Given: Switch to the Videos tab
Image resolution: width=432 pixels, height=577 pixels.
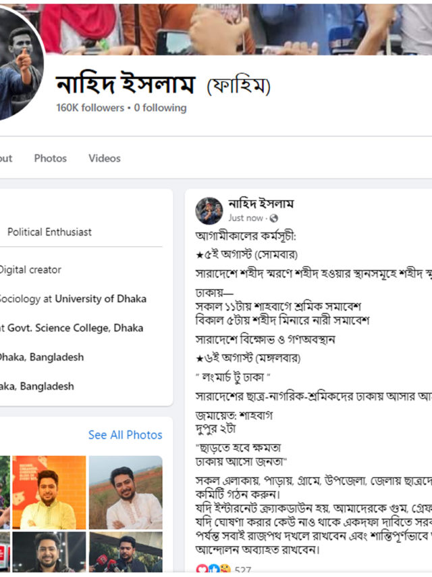Looking at the screenshot, I should click(x=105, y=158).
